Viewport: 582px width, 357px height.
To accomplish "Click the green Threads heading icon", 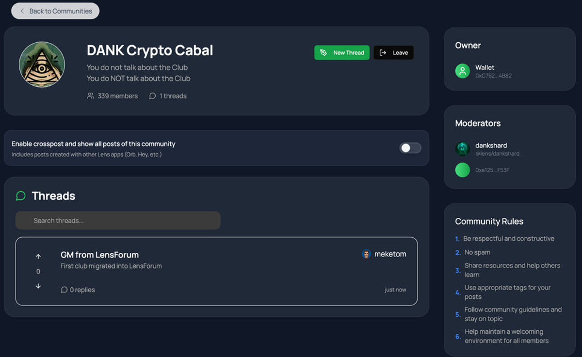I will coord(21,196).
